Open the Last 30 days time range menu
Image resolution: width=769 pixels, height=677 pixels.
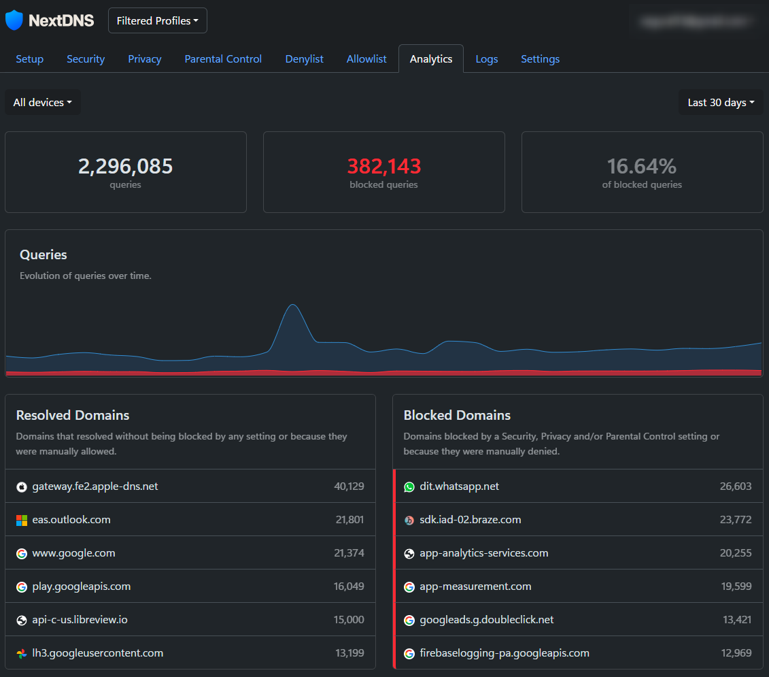pyautogui.click(x=719, y=101)
